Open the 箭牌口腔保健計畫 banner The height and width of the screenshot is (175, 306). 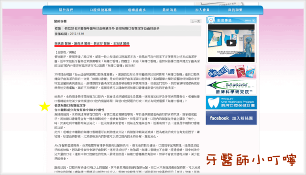[231, 102]
